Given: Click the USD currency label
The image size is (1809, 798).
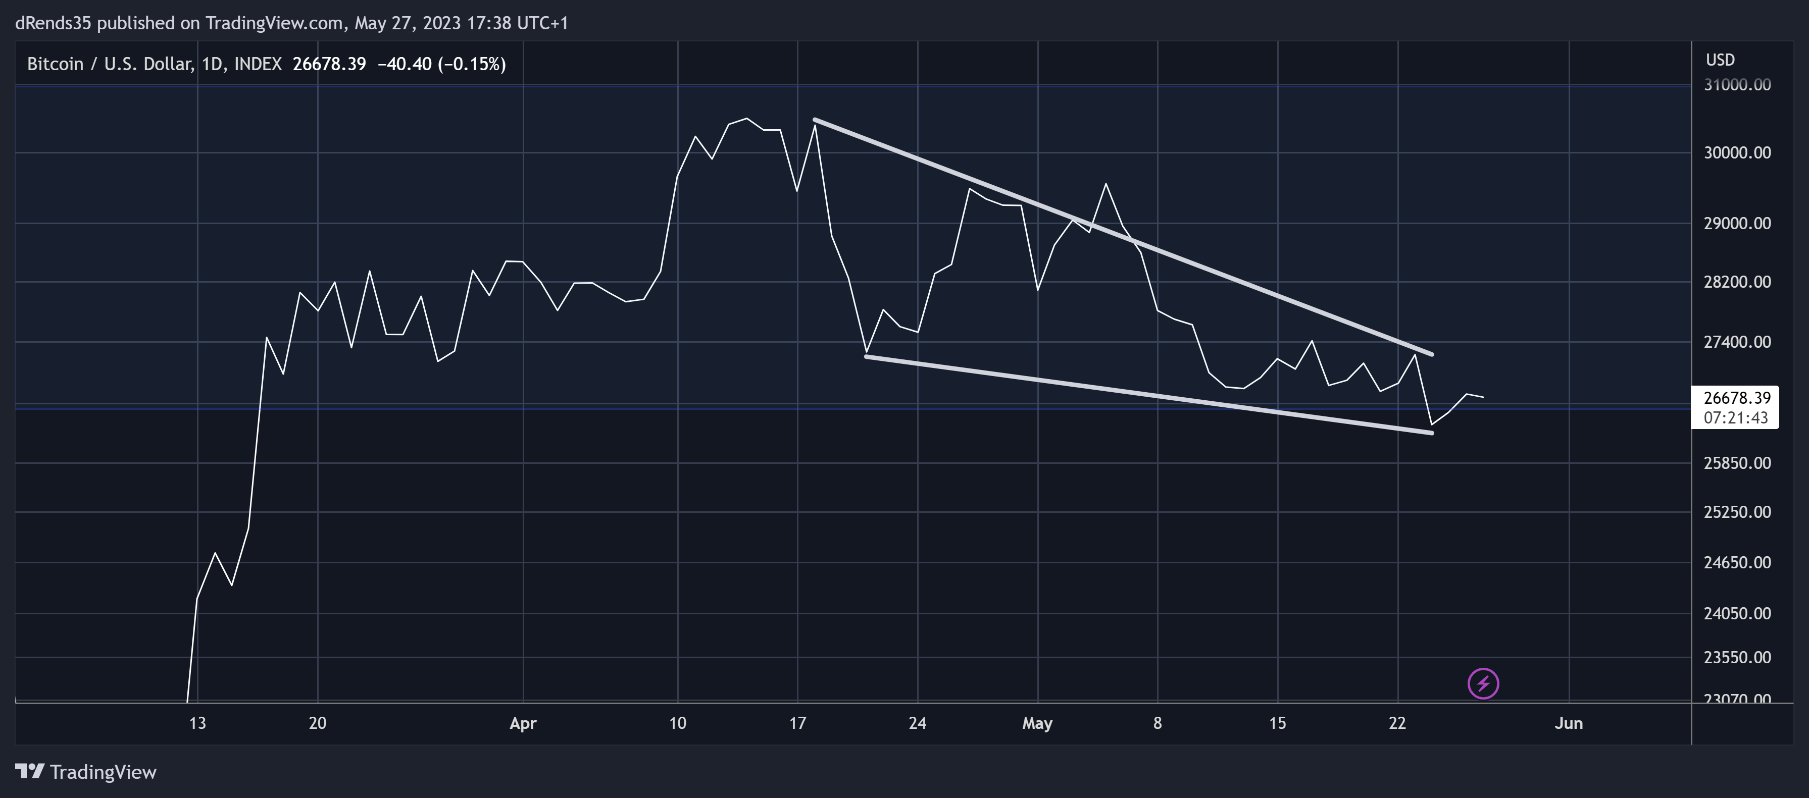Looking at the screenshot, I should 1721,61.
